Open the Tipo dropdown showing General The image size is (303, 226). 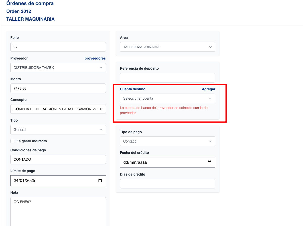(x=58, y=130)
